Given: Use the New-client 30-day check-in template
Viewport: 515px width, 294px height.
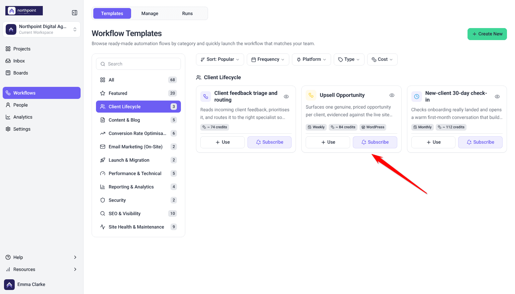Looking at the screenshot, I should [x=433, y=142].
